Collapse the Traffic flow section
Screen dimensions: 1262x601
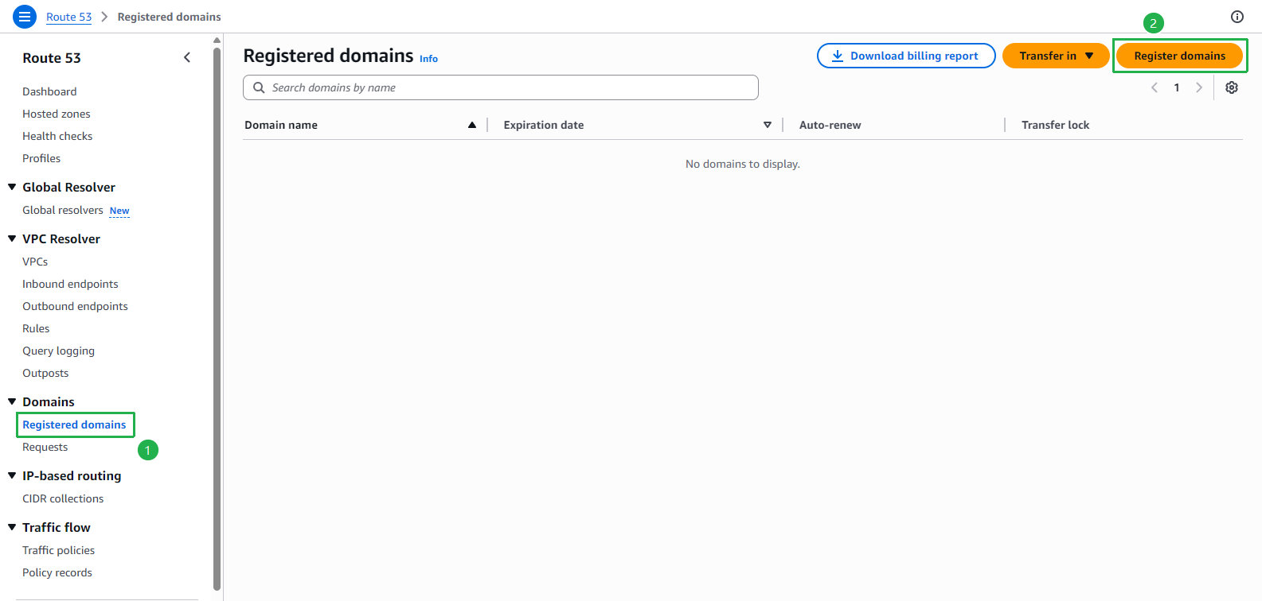point(12,527)
